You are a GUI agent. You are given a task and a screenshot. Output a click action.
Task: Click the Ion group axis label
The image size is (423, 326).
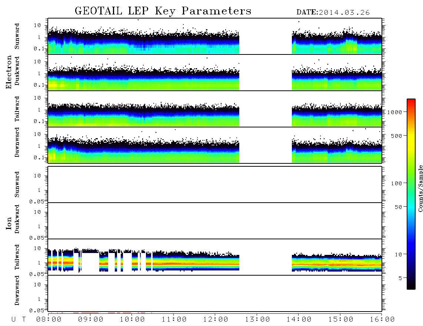tap(9, 223)
